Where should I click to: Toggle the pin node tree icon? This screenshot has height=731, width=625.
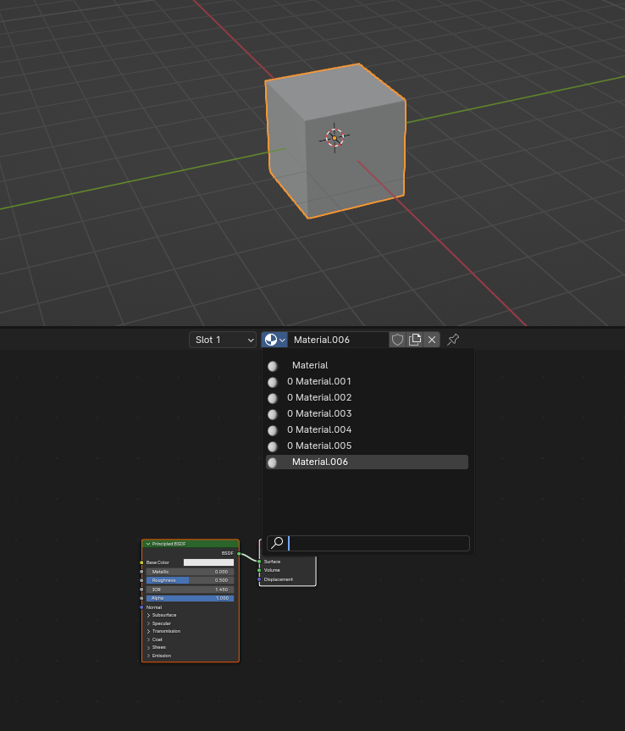click(x=452, y=340)
